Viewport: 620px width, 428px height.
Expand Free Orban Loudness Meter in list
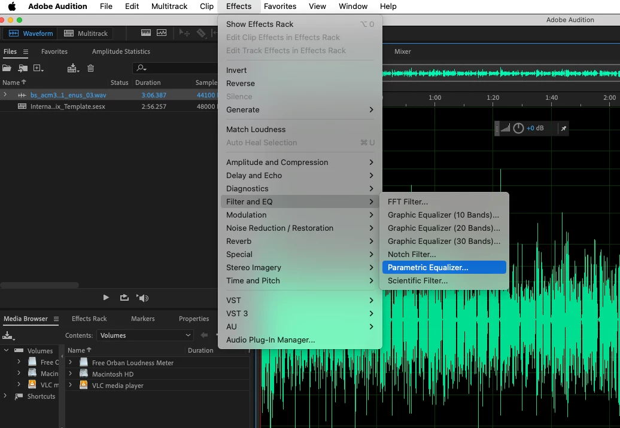71,362
